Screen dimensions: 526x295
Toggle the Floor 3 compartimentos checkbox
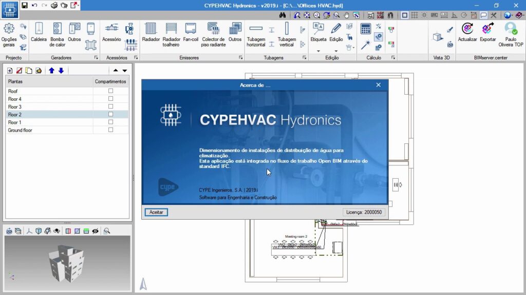110,107
